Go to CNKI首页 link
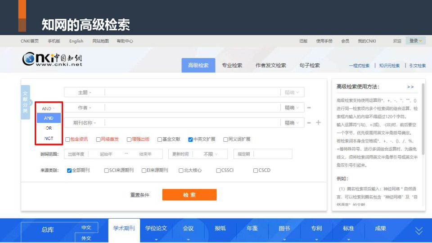This screenshot has width=432, height=243. pyautogui.click(x=30, y=41)
